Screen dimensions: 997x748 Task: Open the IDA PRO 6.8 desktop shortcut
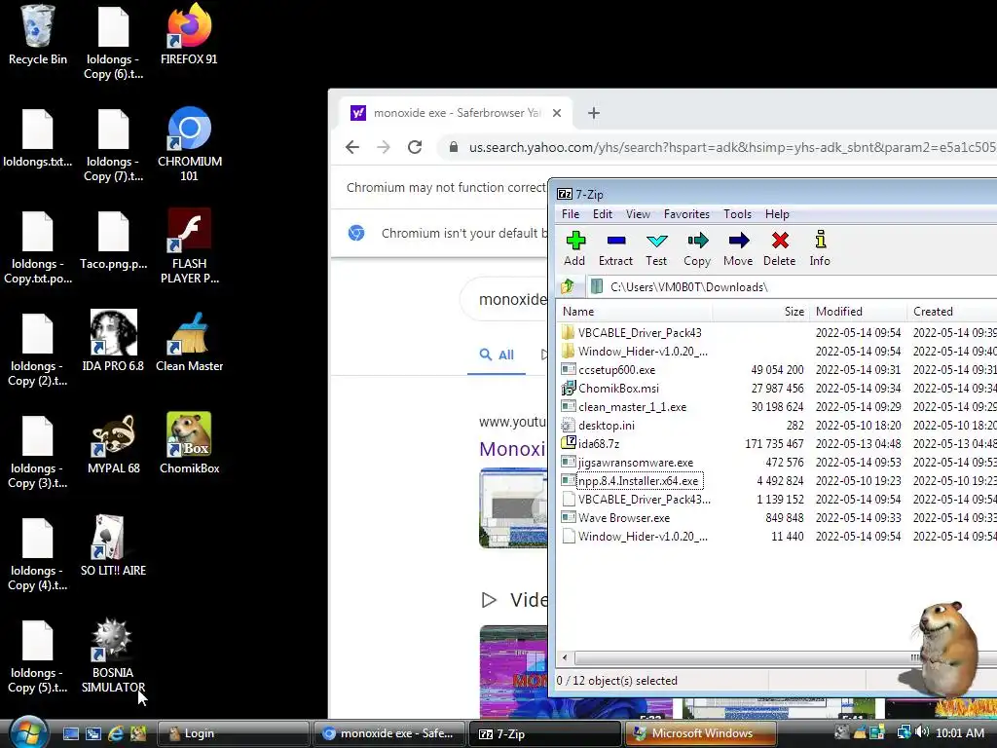pos(113,341)
